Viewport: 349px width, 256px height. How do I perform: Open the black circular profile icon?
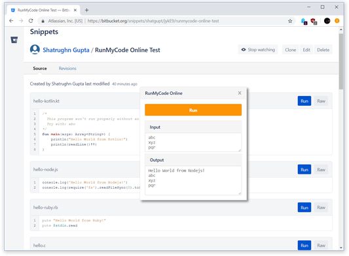click(x=327, y=21)
